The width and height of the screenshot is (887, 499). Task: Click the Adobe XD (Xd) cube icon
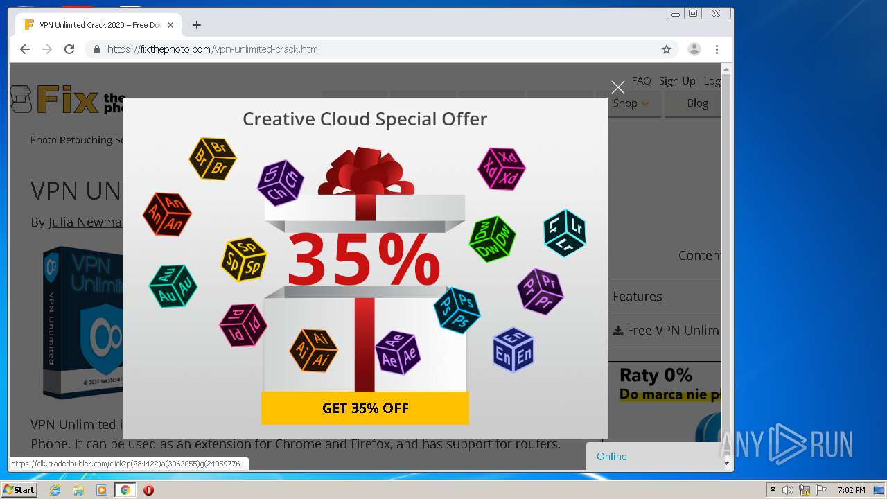coord(502,168)
